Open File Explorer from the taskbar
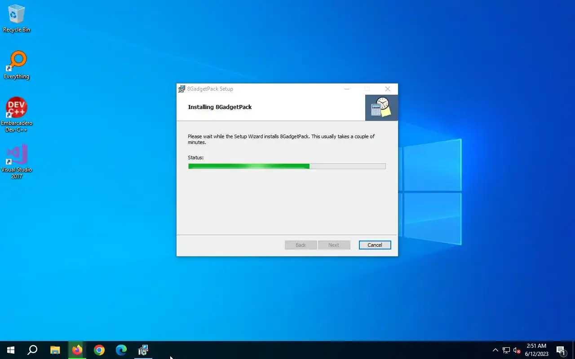575x359 pixels. (55, 350)
